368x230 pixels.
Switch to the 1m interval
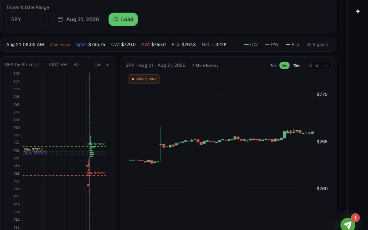click(x=273, y=65)
